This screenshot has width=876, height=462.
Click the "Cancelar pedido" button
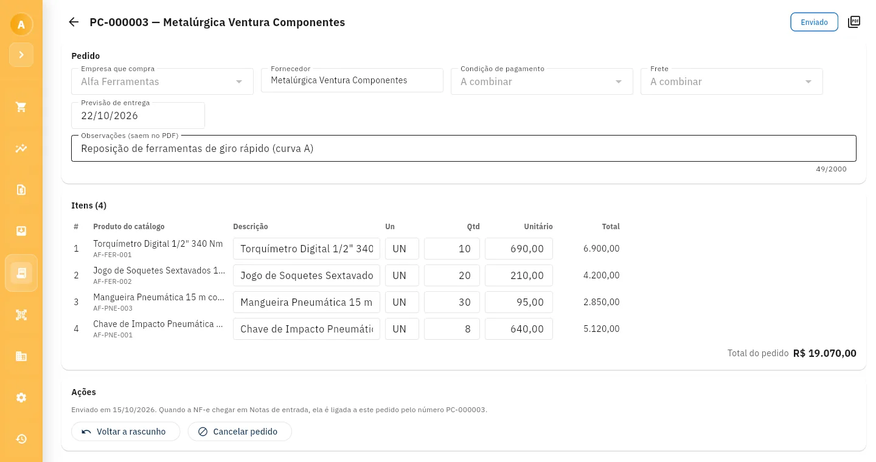coord(240,432)
